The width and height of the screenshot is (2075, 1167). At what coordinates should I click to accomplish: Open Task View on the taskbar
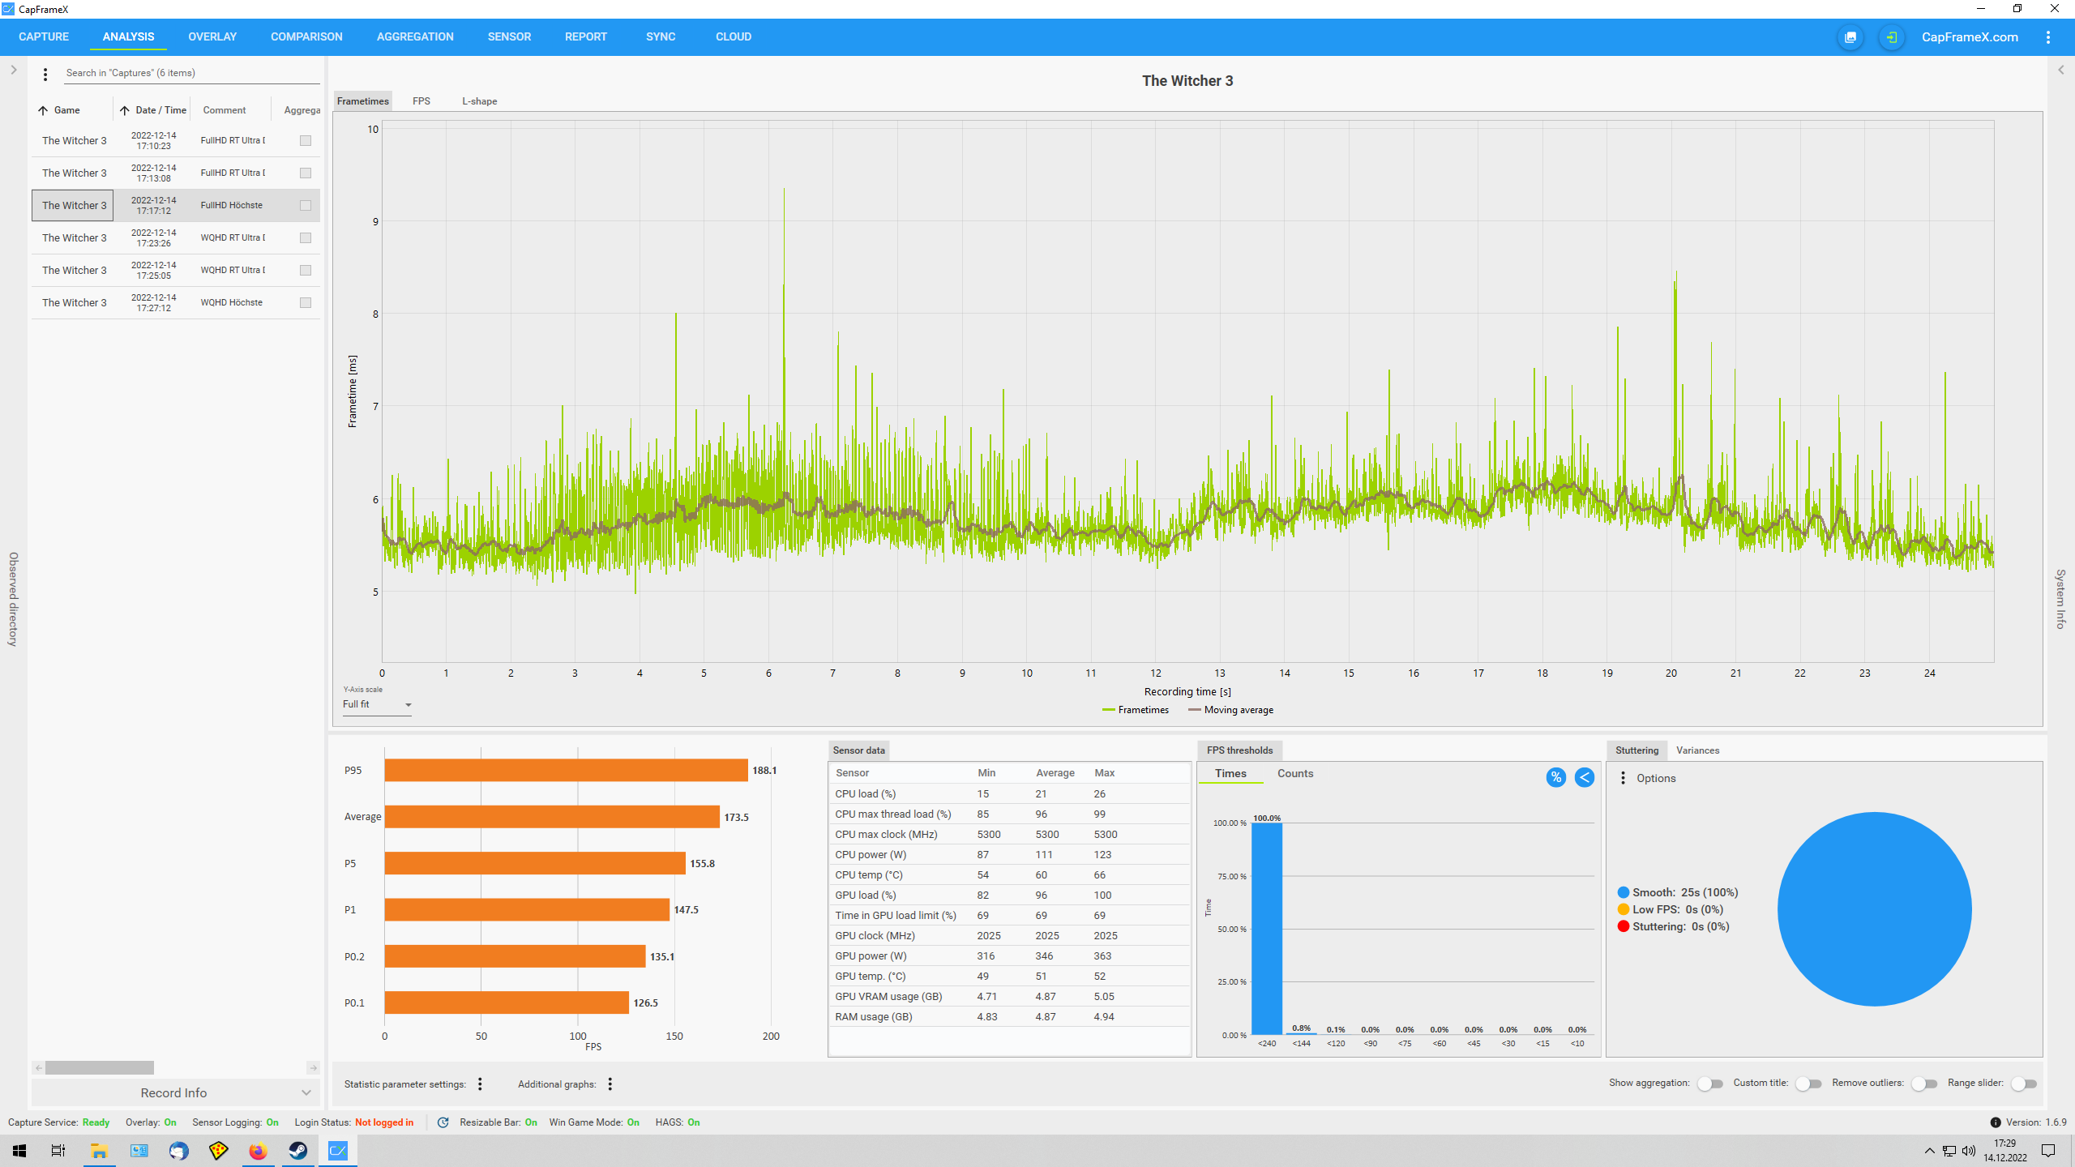coord(58,1151)
